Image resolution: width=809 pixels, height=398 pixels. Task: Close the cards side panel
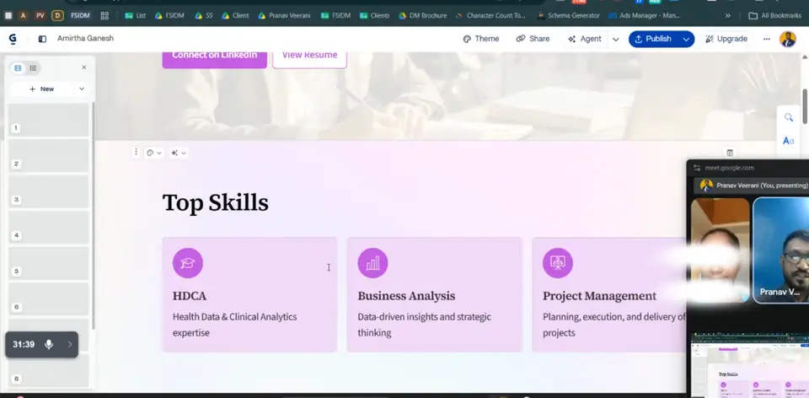click(x=84, y=67)
